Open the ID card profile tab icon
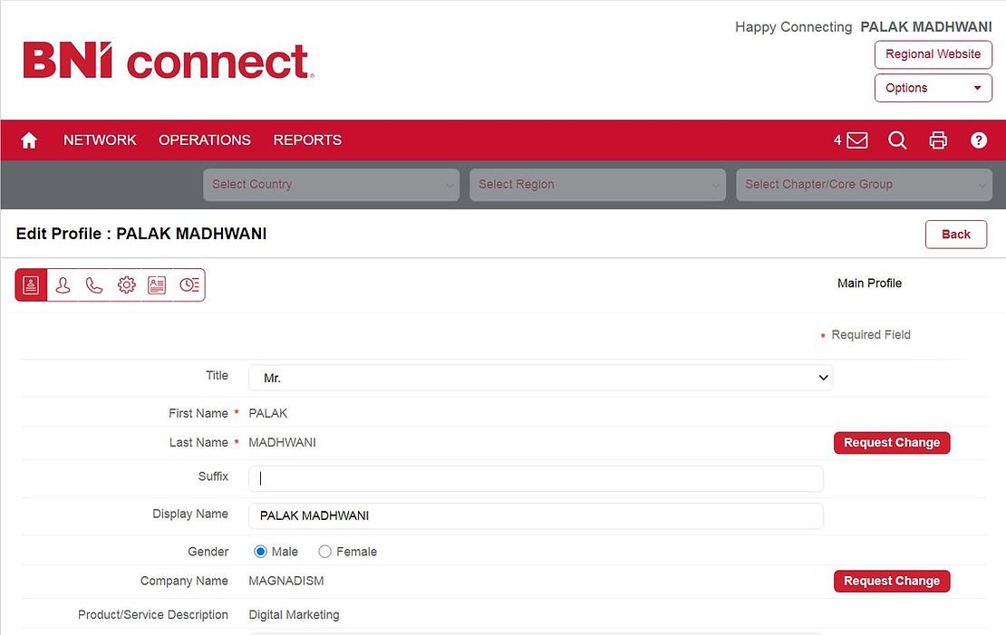1006x635 pixels. tap(157, 285)
